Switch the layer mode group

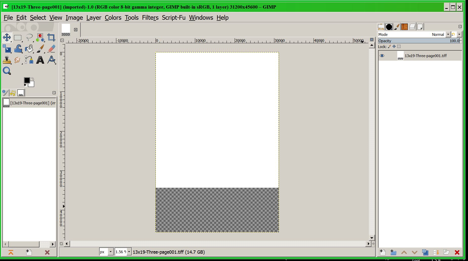(456, 34)
